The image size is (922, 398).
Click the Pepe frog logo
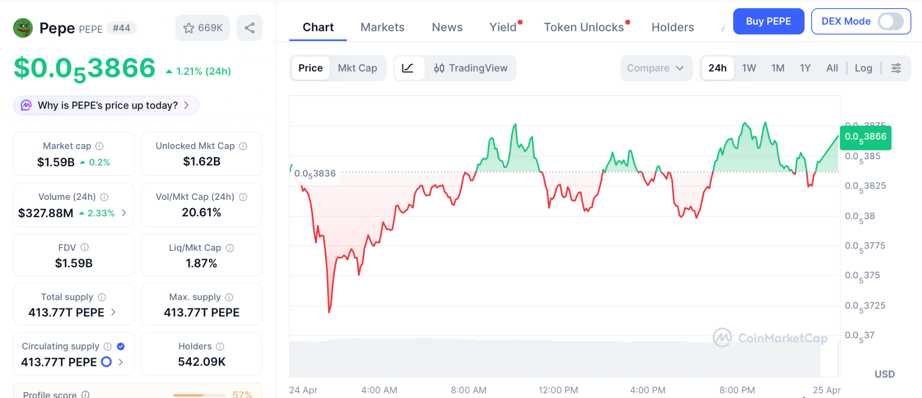tap(23, 28)
